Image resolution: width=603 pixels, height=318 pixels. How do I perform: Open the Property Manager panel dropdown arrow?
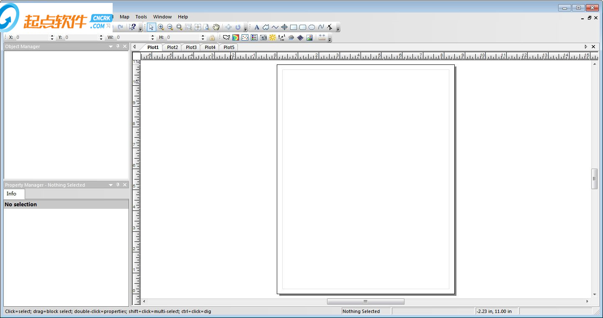111,185
